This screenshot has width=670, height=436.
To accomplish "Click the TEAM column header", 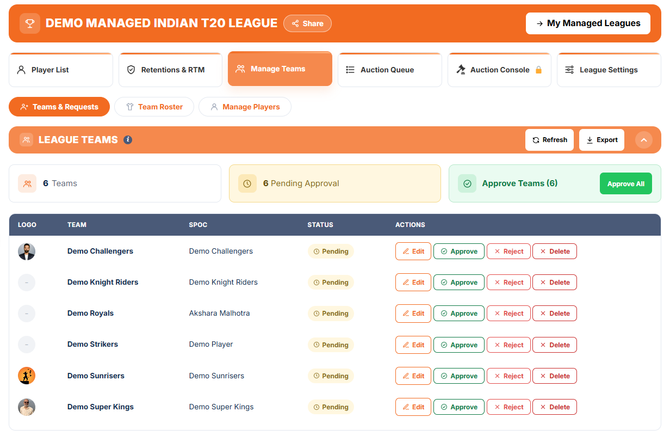I will [77, 225].
